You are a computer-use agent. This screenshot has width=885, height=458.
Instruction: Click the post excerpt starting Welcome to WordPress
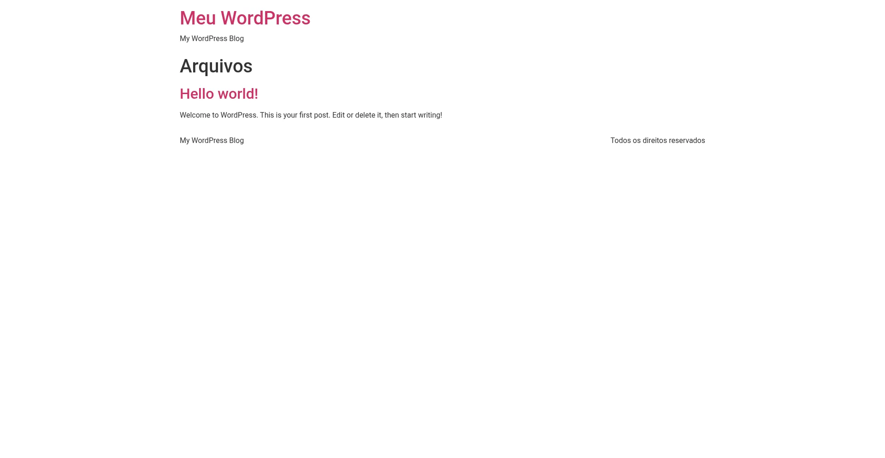pos(311,115)
